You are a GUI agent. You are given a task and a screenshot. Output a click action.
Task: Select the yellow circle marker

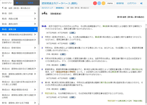103,3
